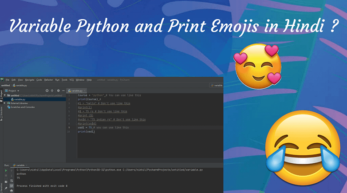Toggle the 2: Structure side tool tab
The image size is (347, 193).
[1, 114]
